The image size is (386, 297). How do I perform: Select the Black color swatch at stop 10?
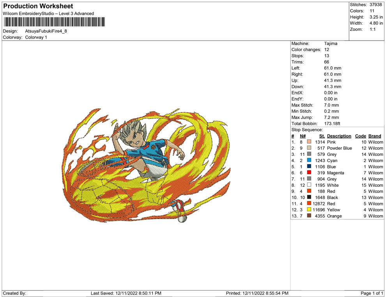coord(309,198)
